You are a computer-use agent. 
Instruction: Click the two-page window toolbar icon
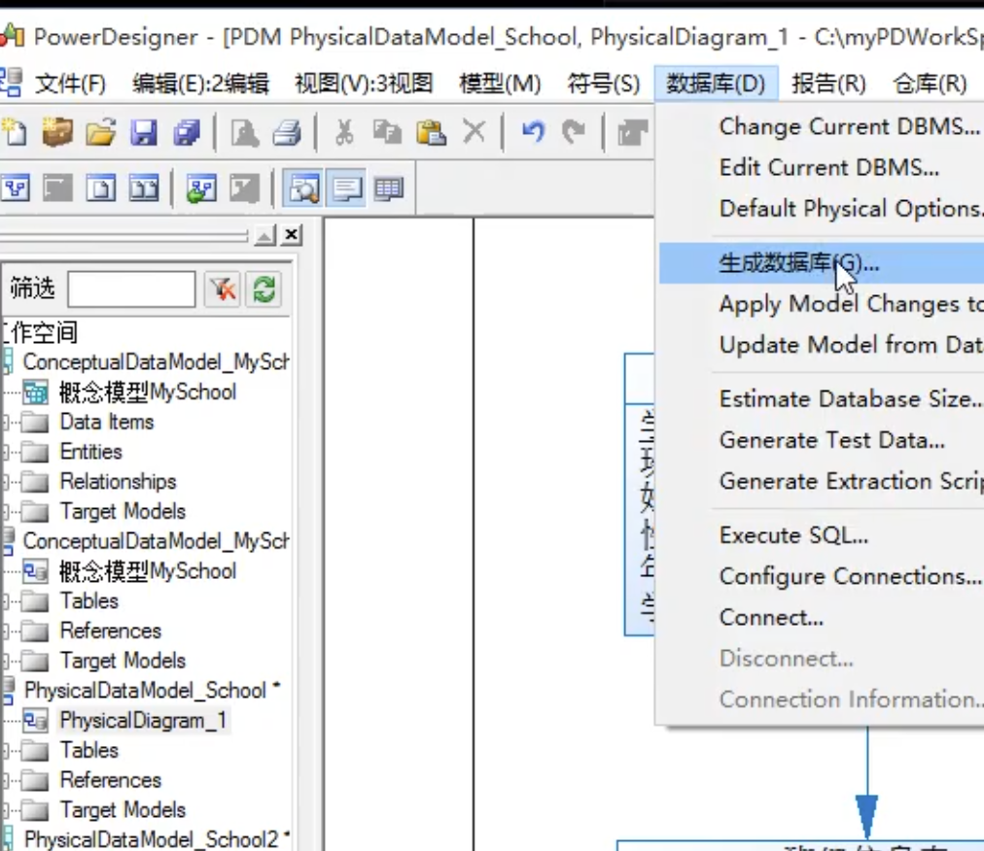pos(144,188)
